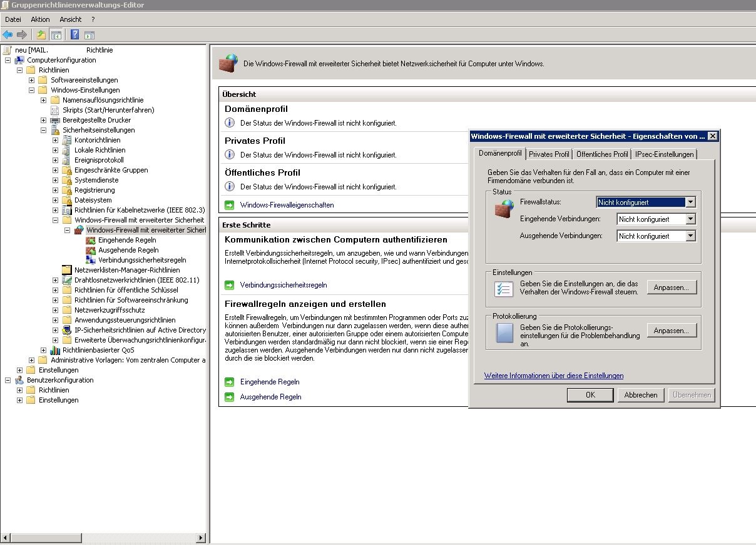Click the tree pane horizontal scrollbar left arrow
The height and width of the screenshot is (545, 756).
click(6, 537)
